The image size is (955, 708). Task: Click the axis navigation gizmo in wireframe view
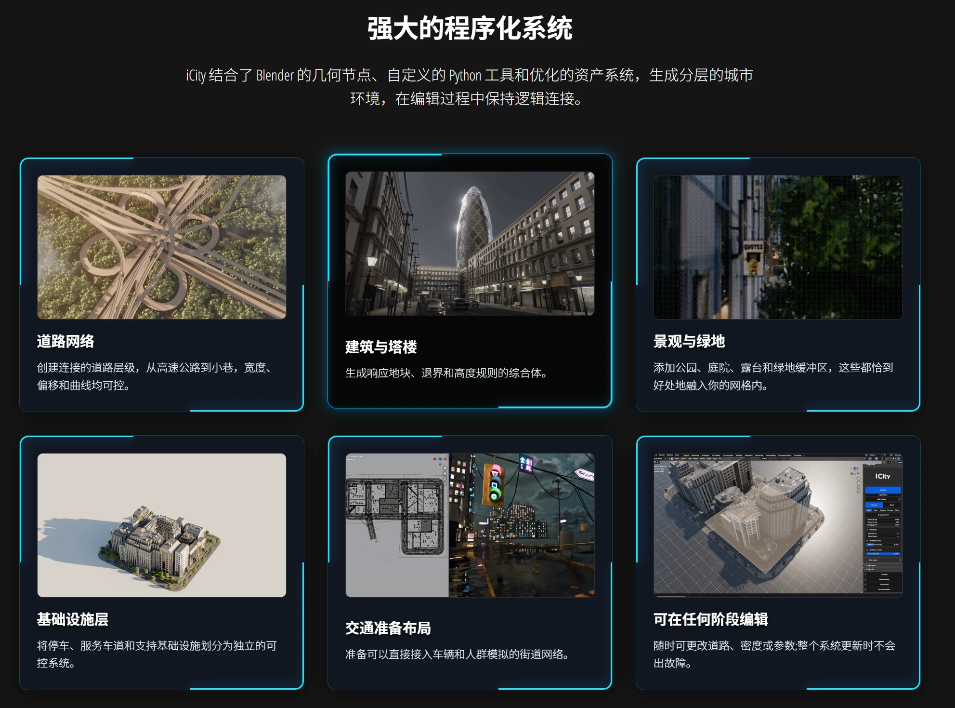coord(439,458)
